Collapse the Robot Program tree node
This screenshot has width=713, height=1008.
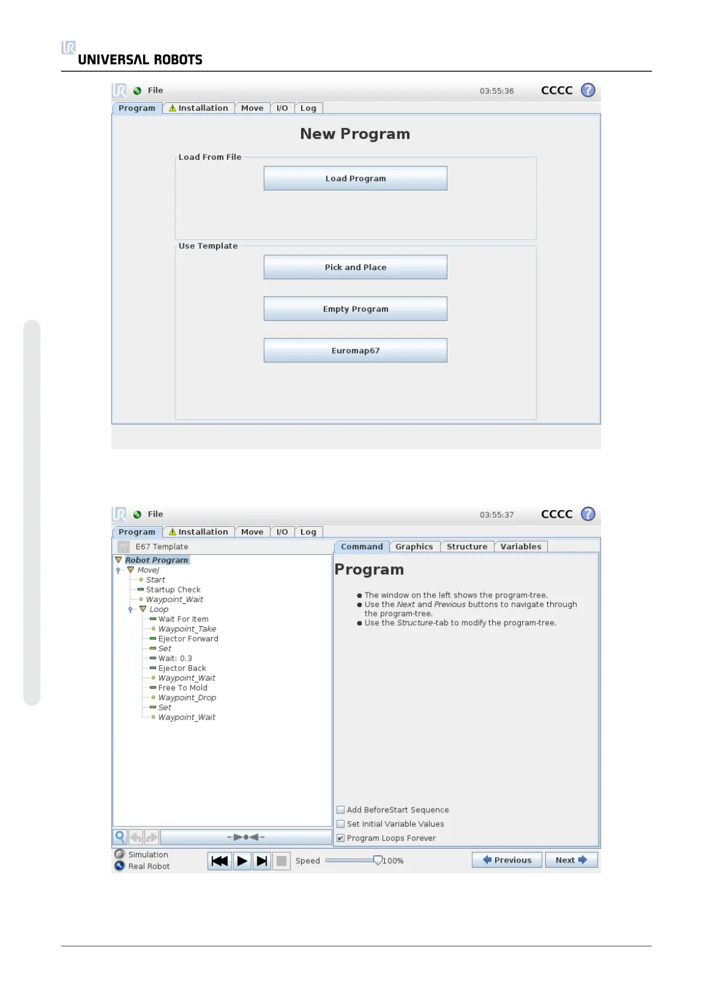(119, 560)
